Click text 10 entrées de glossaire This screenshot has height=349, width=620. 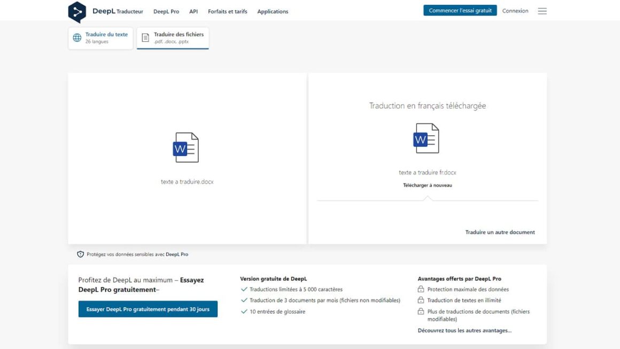pos(277,312)
